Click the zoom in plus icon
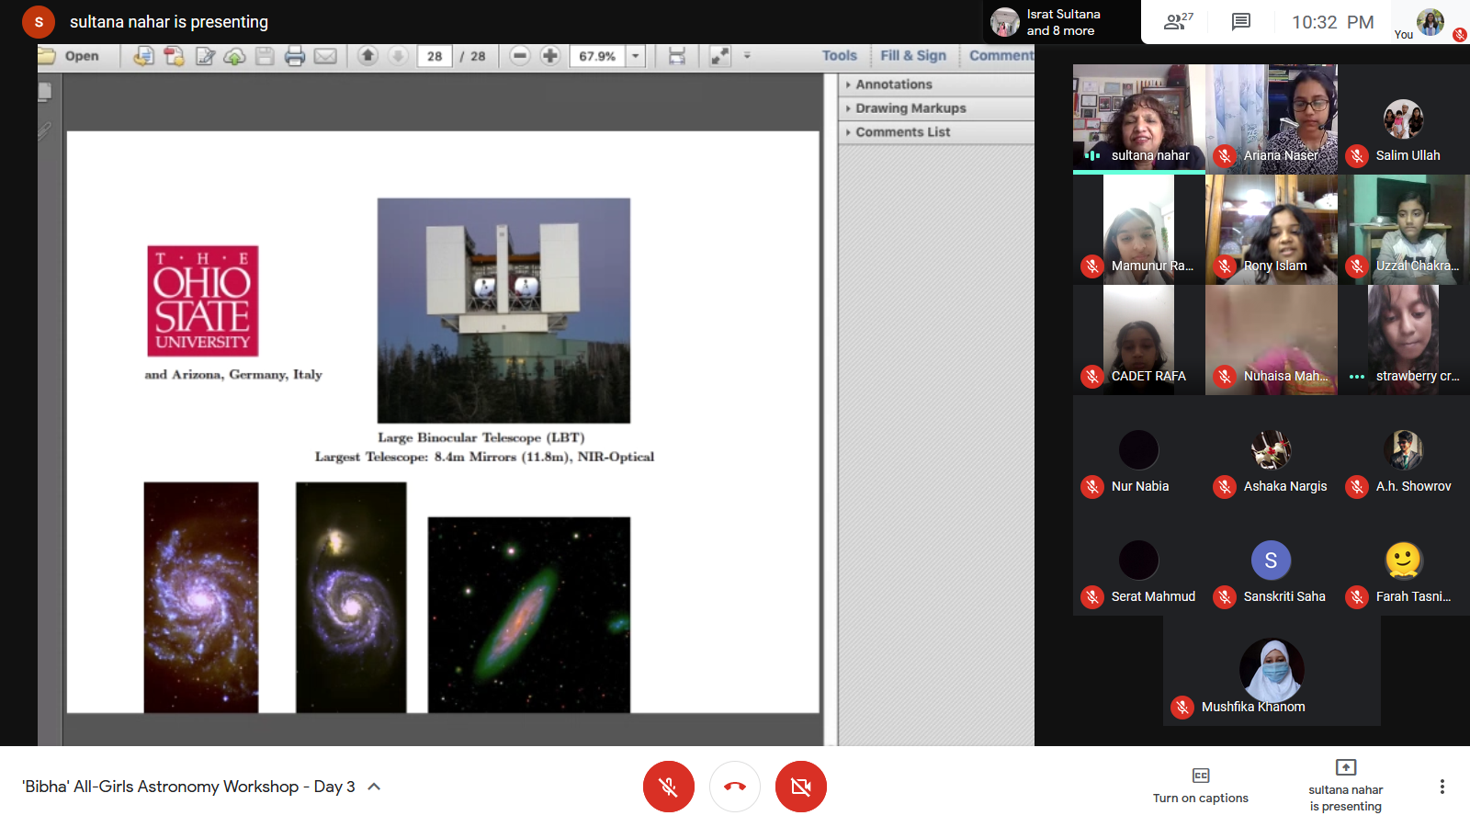 tap(550, 56)
